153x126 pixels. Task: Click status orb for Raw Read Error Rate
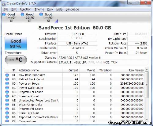click(7, 75)
